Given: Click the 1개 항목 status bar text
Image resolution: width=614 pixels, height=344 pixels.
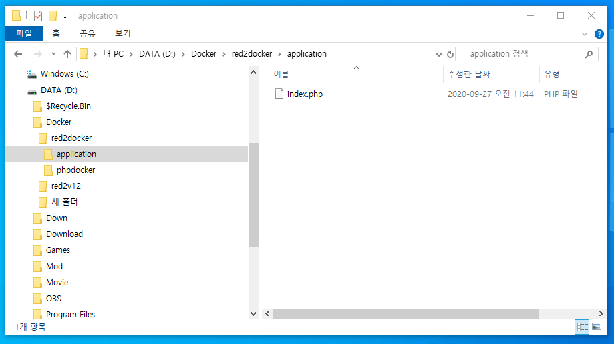Looking at the screenshot, I should [30, 327].
